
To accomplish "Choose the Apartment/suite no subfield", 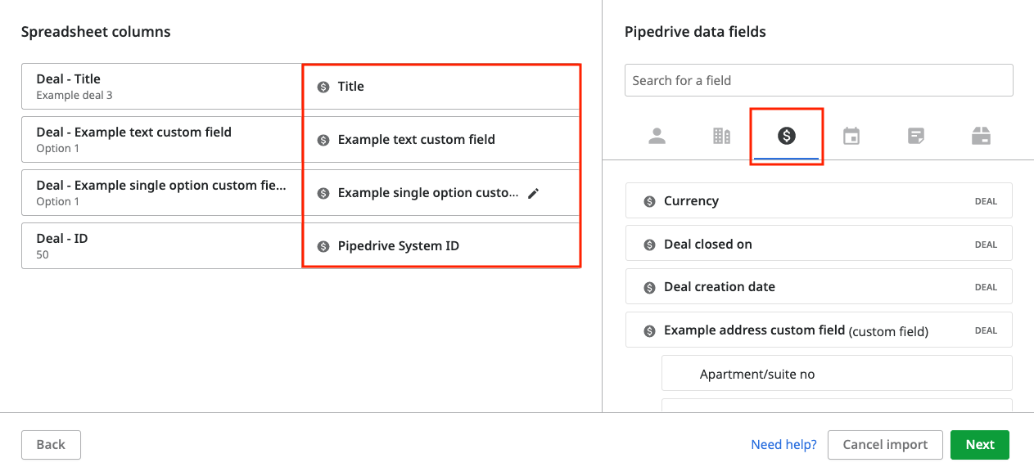I will [837, 374].
